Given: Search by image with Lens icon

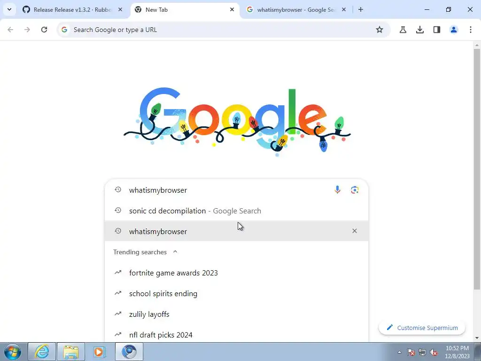Looking at the screenshot, I should (355, 190).
